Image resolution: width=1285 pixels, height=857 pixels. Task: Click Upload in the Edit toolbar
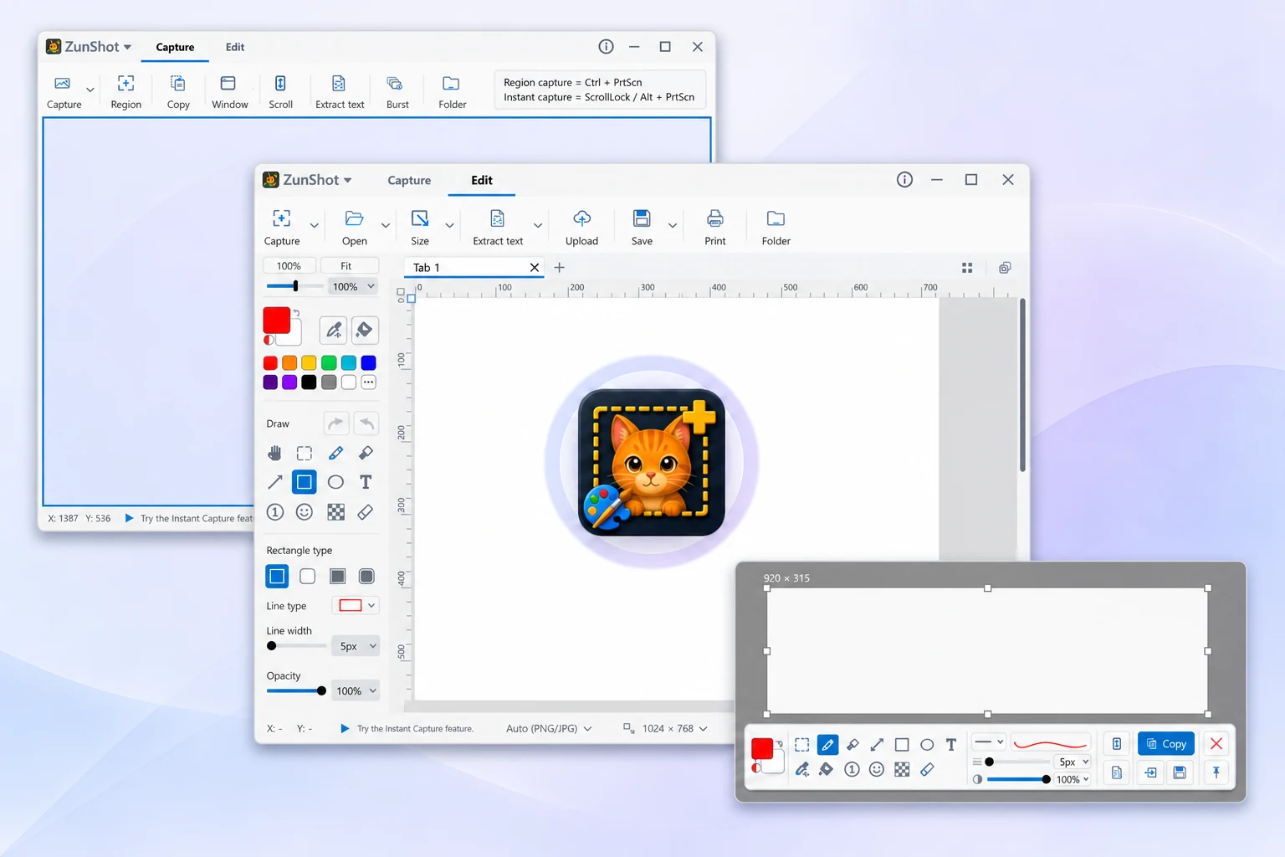pyautogui.click(x=581, y=228)
